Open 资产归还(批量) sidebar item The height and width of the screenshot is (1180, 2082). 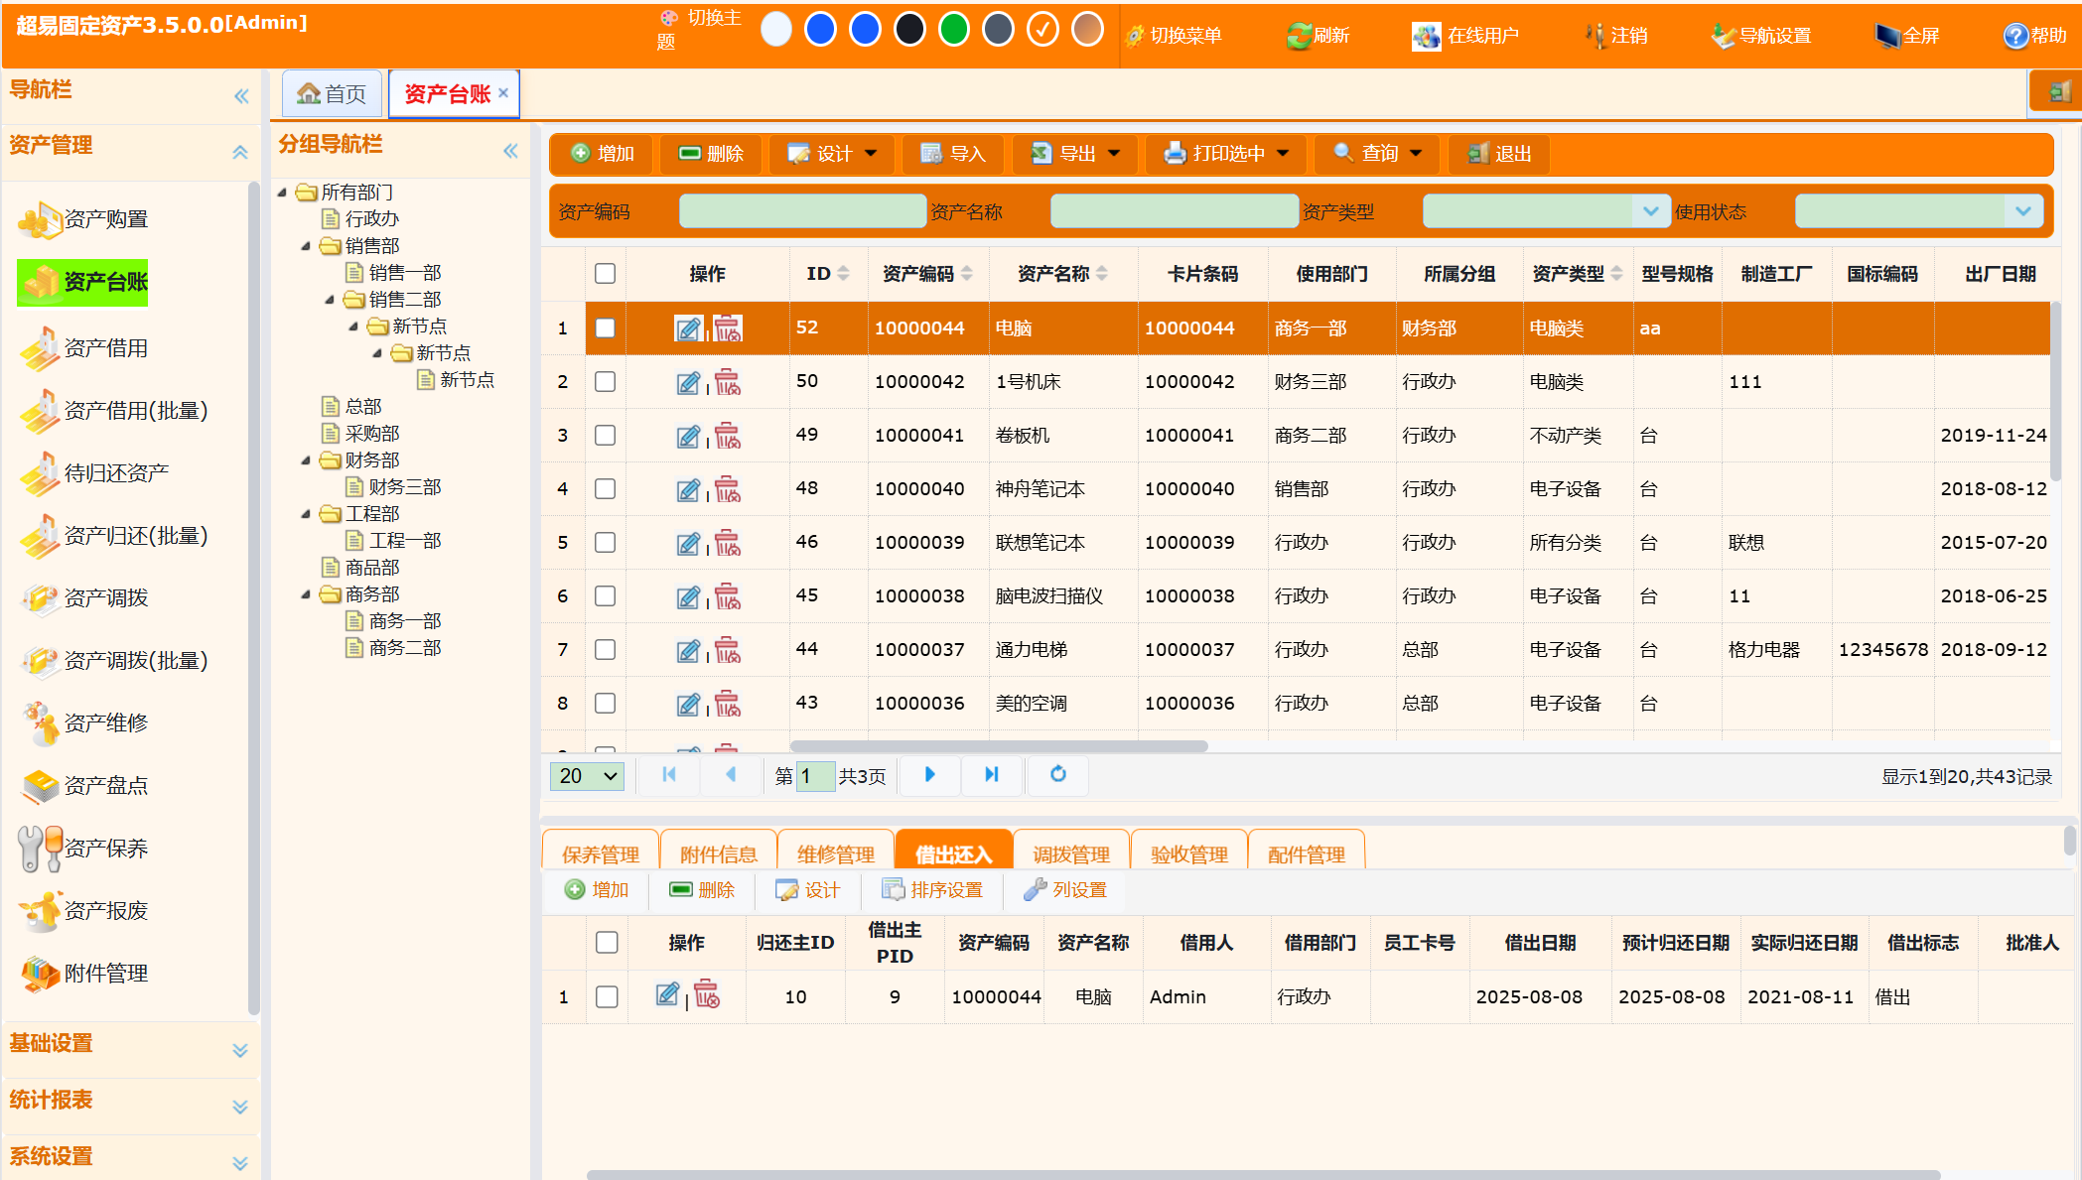(114, 536)
